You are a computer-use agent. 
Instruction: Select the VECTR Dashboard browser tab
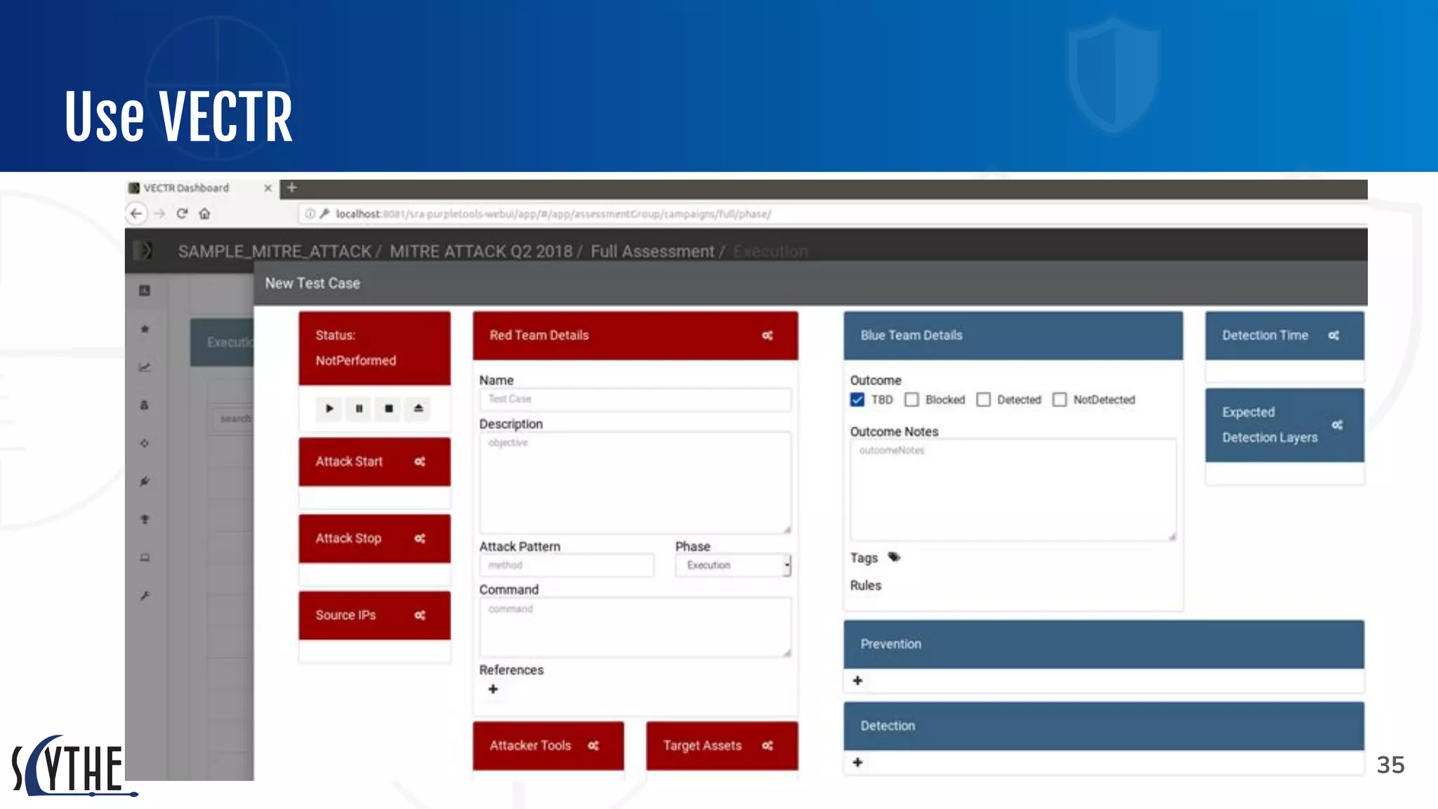click(187, 188)
